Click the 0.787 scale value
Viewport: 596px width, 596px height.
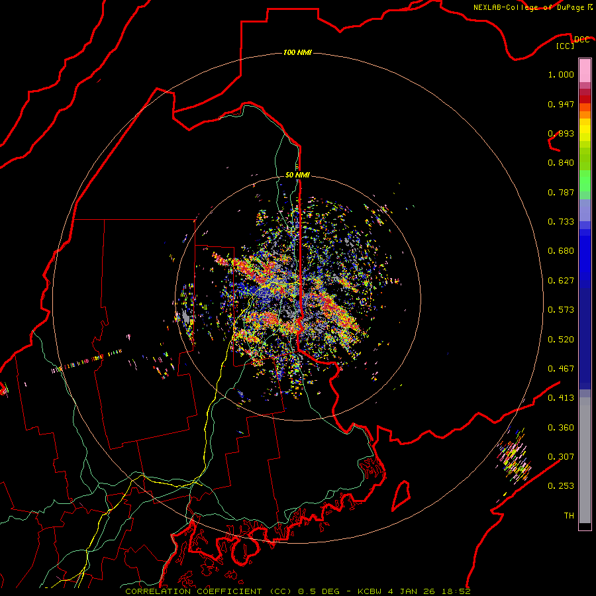point(561,192)
